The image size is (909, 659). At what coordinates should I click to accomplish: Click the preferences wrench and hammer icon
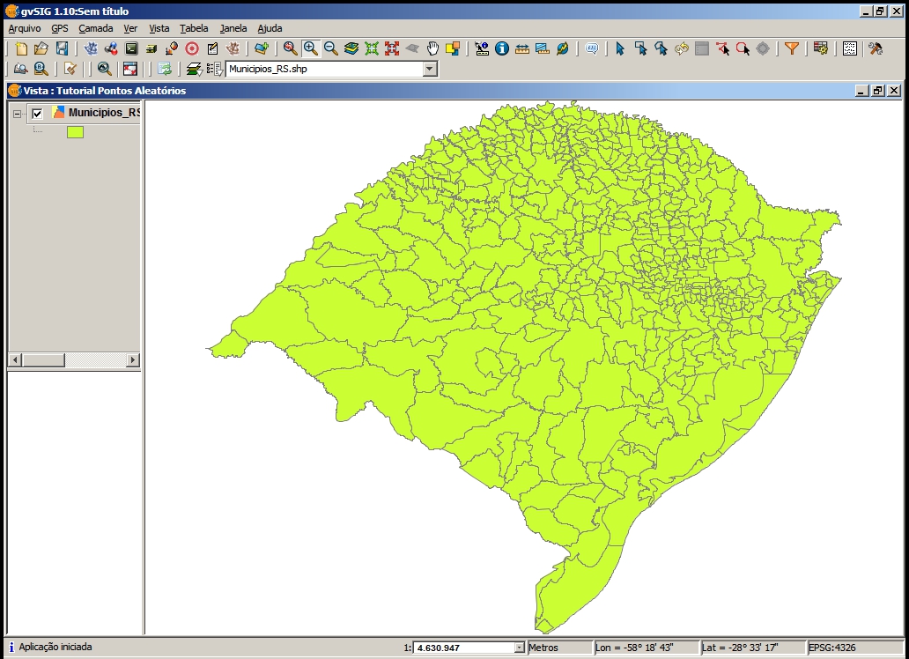[876, 48]
